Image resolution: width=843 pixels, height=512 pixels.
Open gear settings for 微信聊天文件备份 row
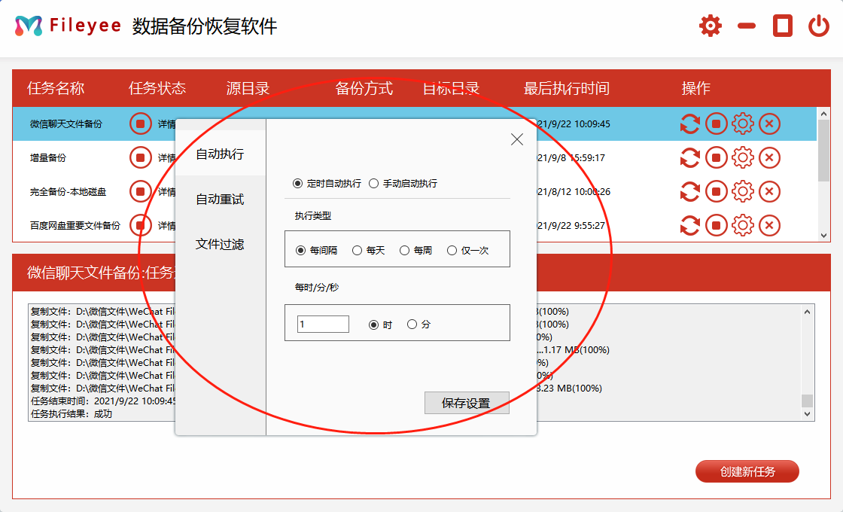click(742, 123)
